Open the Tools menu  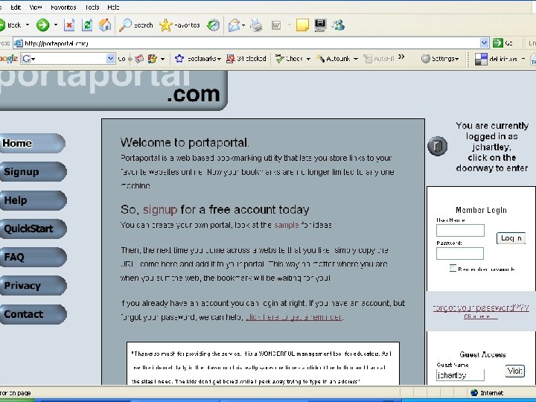click(92, 7)
